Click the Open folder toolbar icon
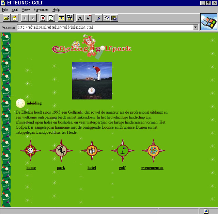Viewport: 218px width, 214px height. tap(6, 18)
